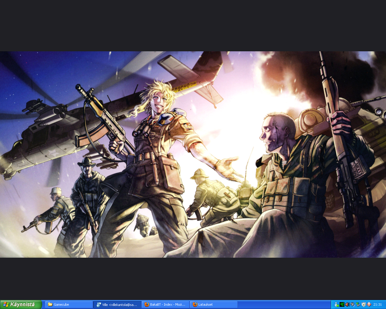Click the desktop wallpaper image
Image resolution: width=386 pixels, height=309 pixels.
(193, 153)
